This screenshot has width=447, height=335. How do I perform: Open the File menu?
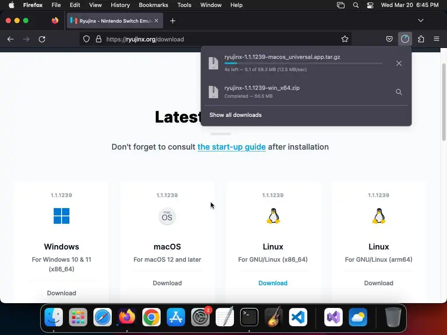point(56,5)
